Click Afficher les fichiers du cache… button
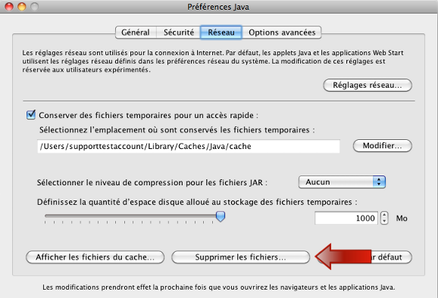Screen dimensions: 438x298 (95, 257)
